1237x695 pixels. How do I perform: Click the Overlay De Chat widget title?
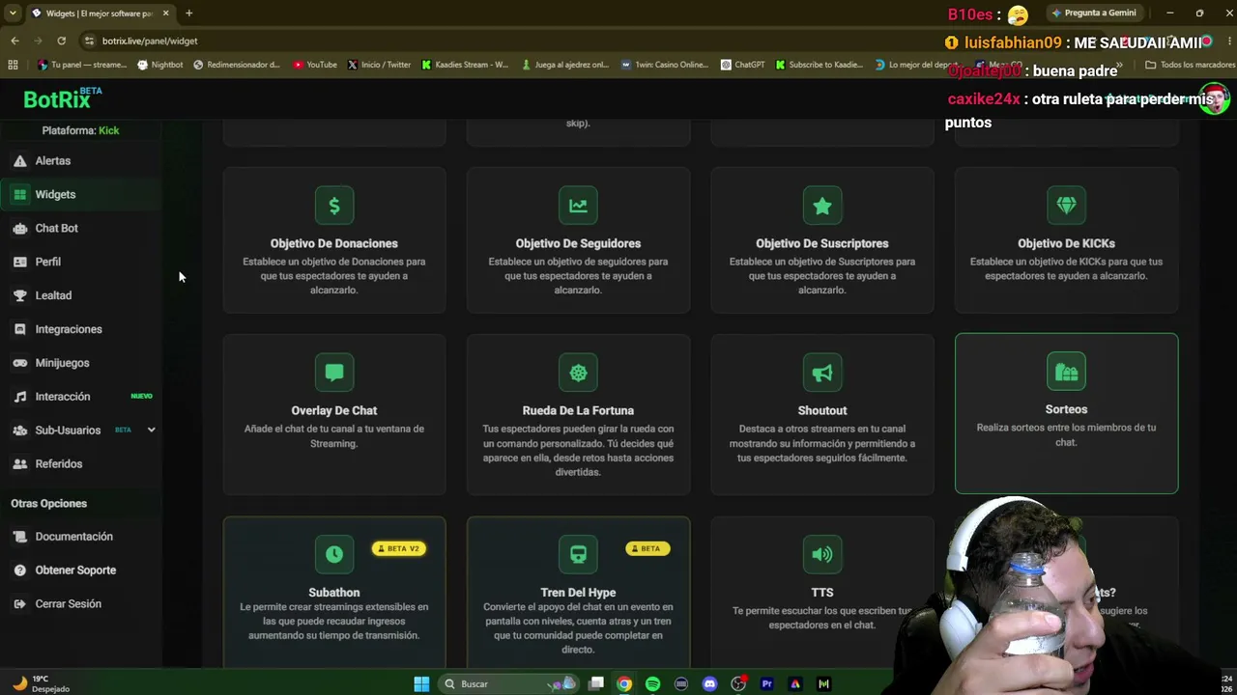[334, 410]
